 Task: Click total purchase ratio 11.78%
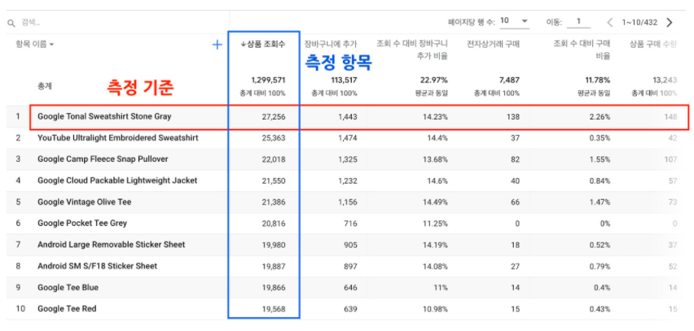click(599, 80)
